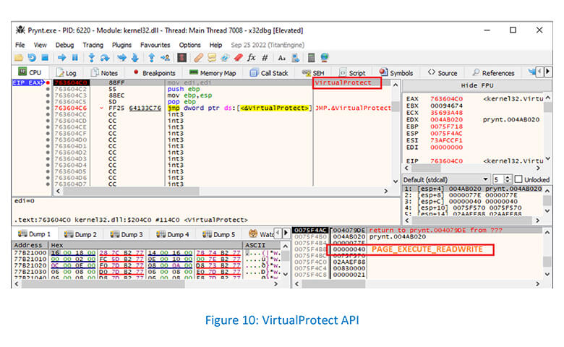
Task: Open the Help menu
Action: click(x=215, y=45)
